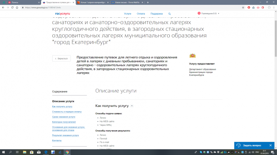This screenshot has width=277, height=155.
Task: Click the browser back arrow
Action: [x=3, y=7]
